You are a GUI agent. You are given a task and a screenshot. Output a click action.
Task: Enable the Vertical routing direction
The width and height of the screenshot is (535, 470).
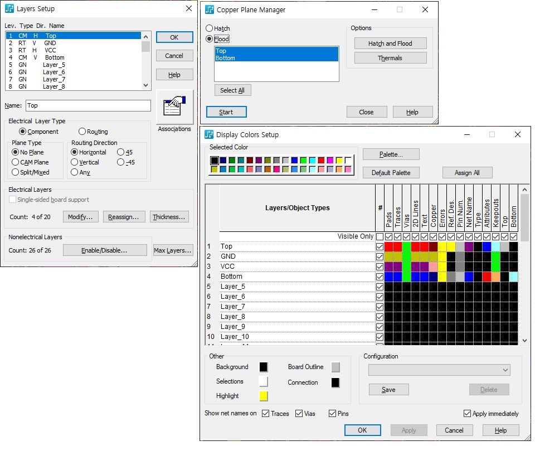click(x=75, y=162)
